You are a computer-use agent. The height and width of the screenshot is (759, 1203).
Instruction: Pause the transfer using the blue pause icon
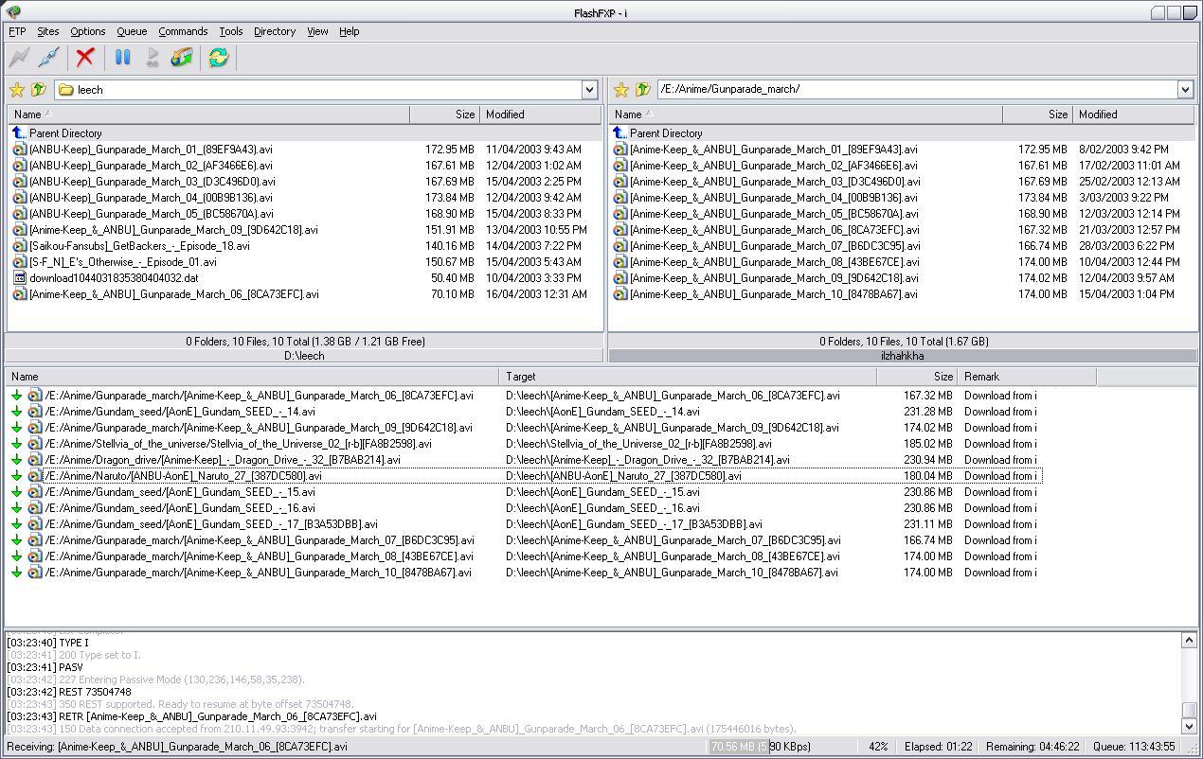[x=122, y=58]
